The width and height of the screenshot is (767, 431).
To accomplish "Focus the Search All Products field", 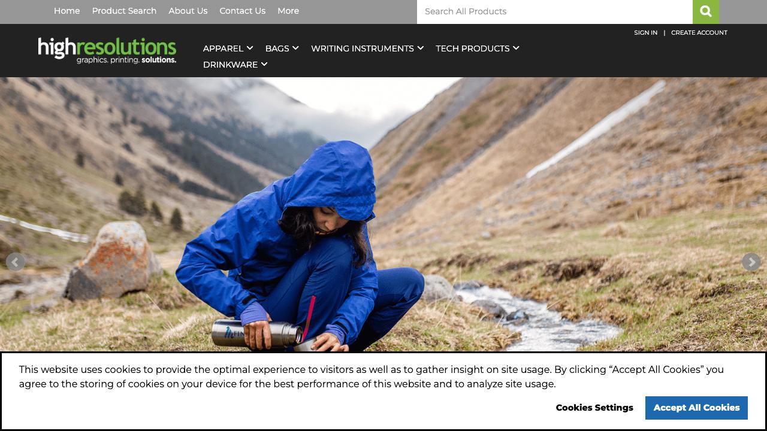I will [555, 11].
